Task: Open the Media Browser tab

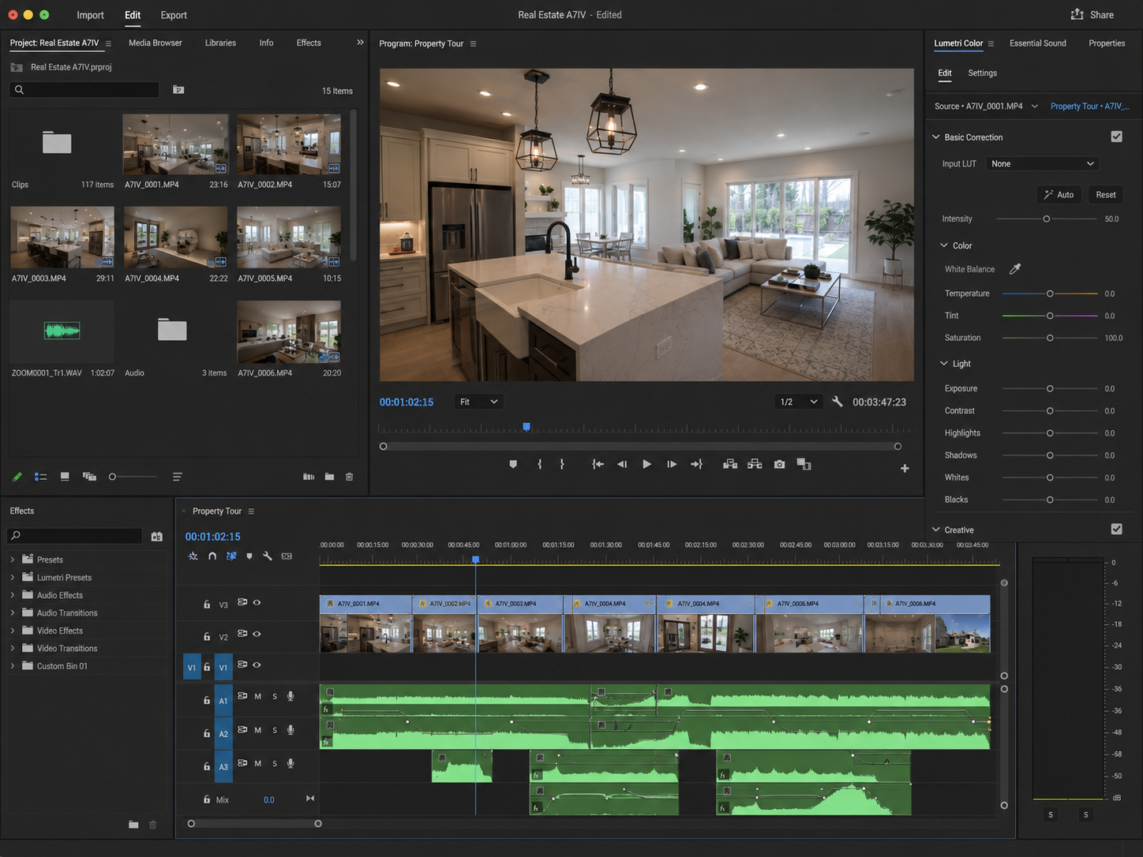Action: pos(156,43)
